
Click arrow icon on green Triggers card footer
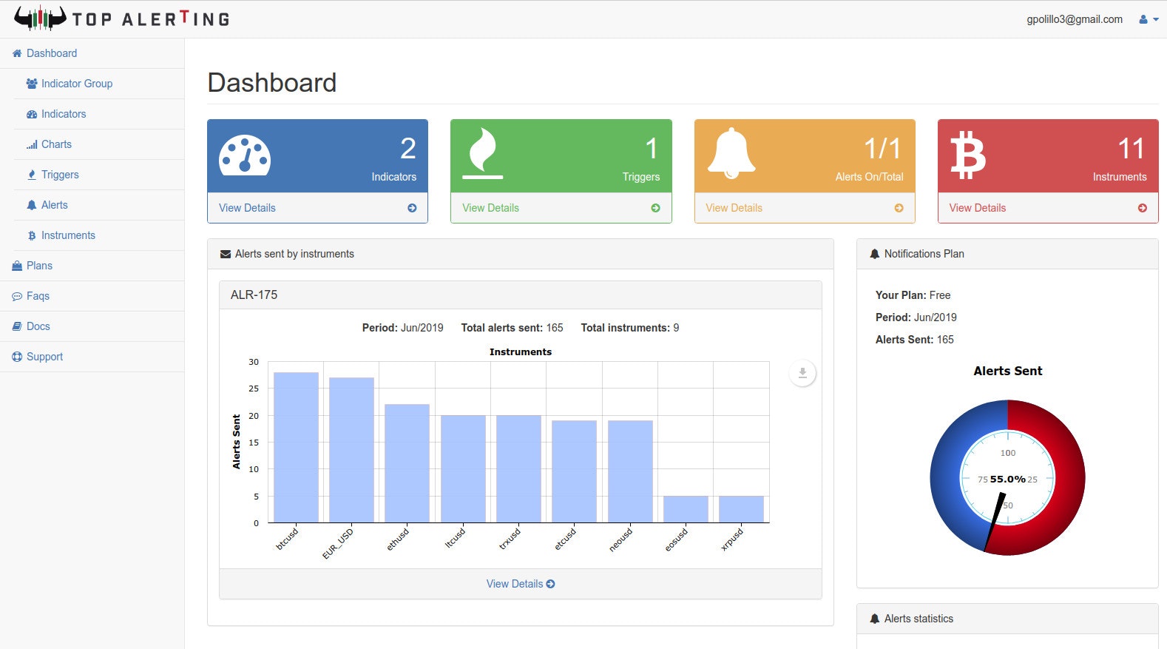click(x=655, y=208)
